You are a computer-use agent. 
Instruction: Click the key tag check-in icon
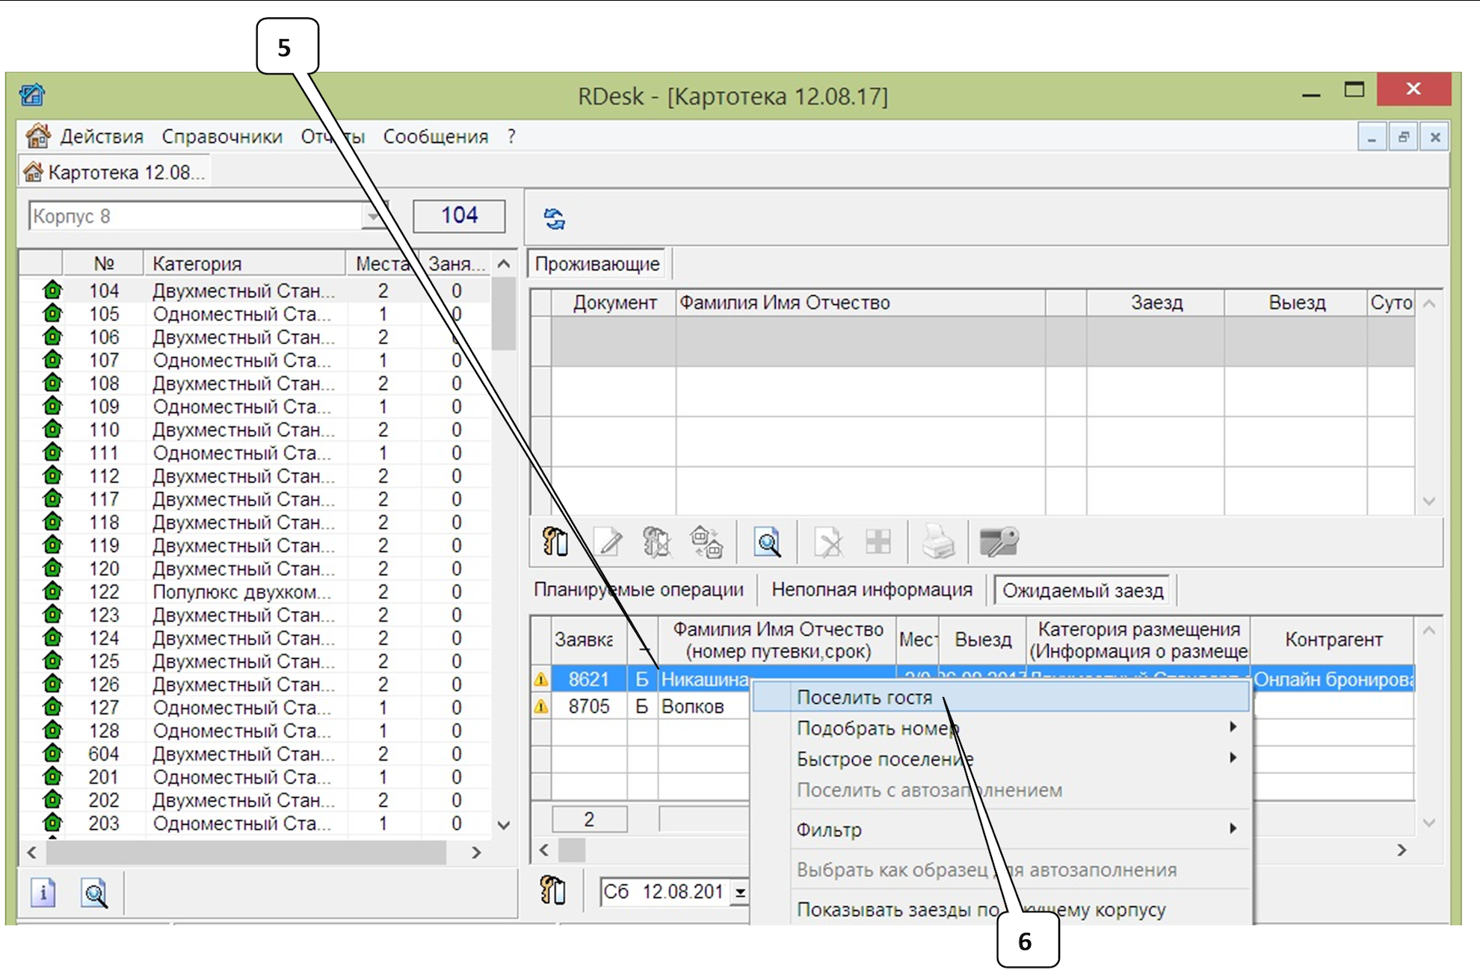[555, 541]
